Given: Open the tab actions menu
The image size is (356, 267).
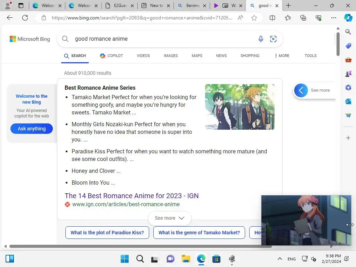Looking at the screenshot, I should [x=21, y=6].
